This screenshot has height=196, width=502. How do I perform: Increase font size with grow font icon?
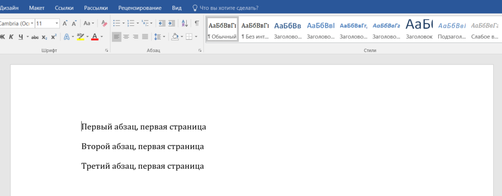click(65, 23)
